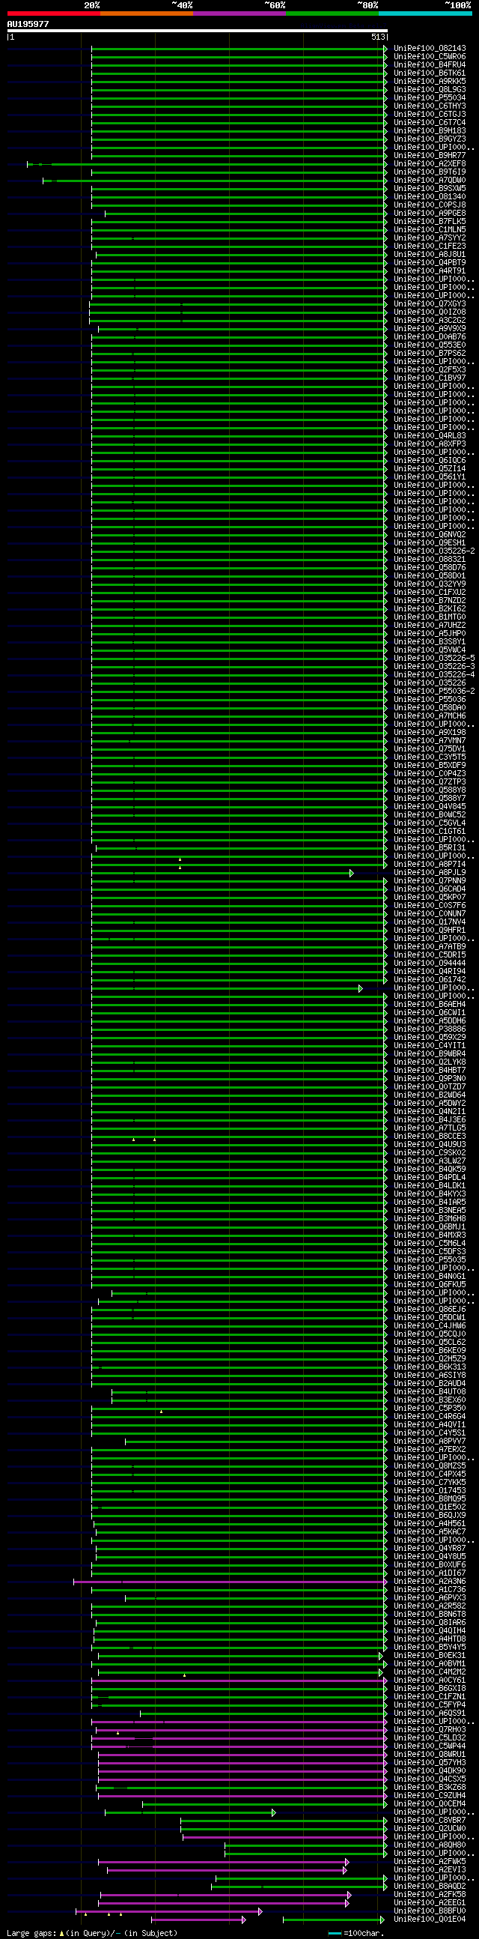Click the cyan ~100% identity legend bar

[425, 13]
